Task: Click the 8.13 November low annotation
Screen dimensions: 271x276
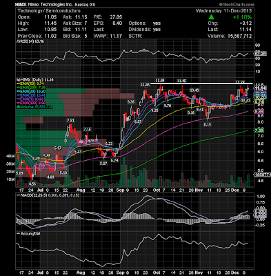Action: 208,124
